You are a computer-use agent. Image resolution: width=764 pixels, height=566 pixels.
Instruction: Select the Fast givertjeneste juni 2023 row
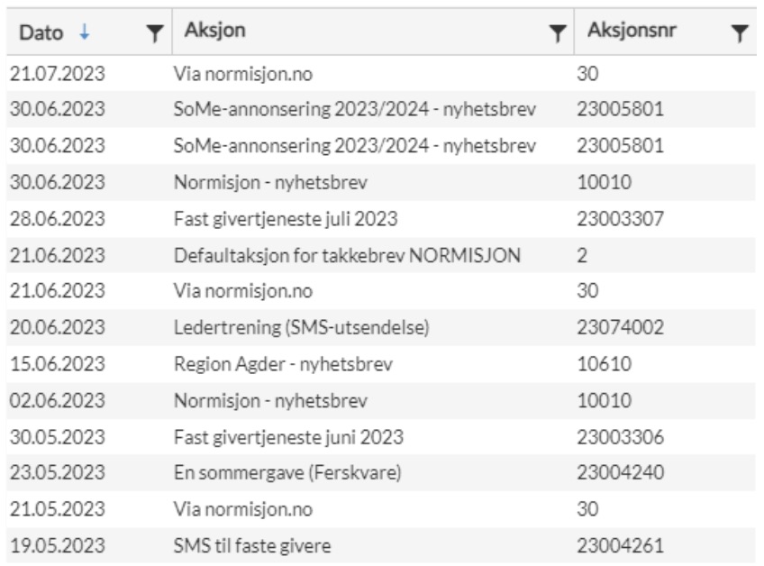click(x=381, y=437)
